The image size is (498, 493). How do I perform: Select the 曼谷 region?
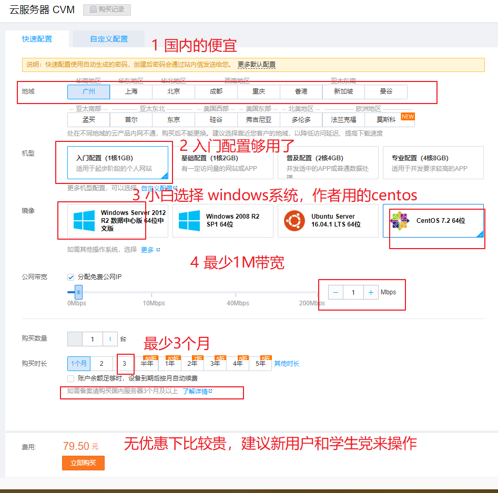pos(386,92)
